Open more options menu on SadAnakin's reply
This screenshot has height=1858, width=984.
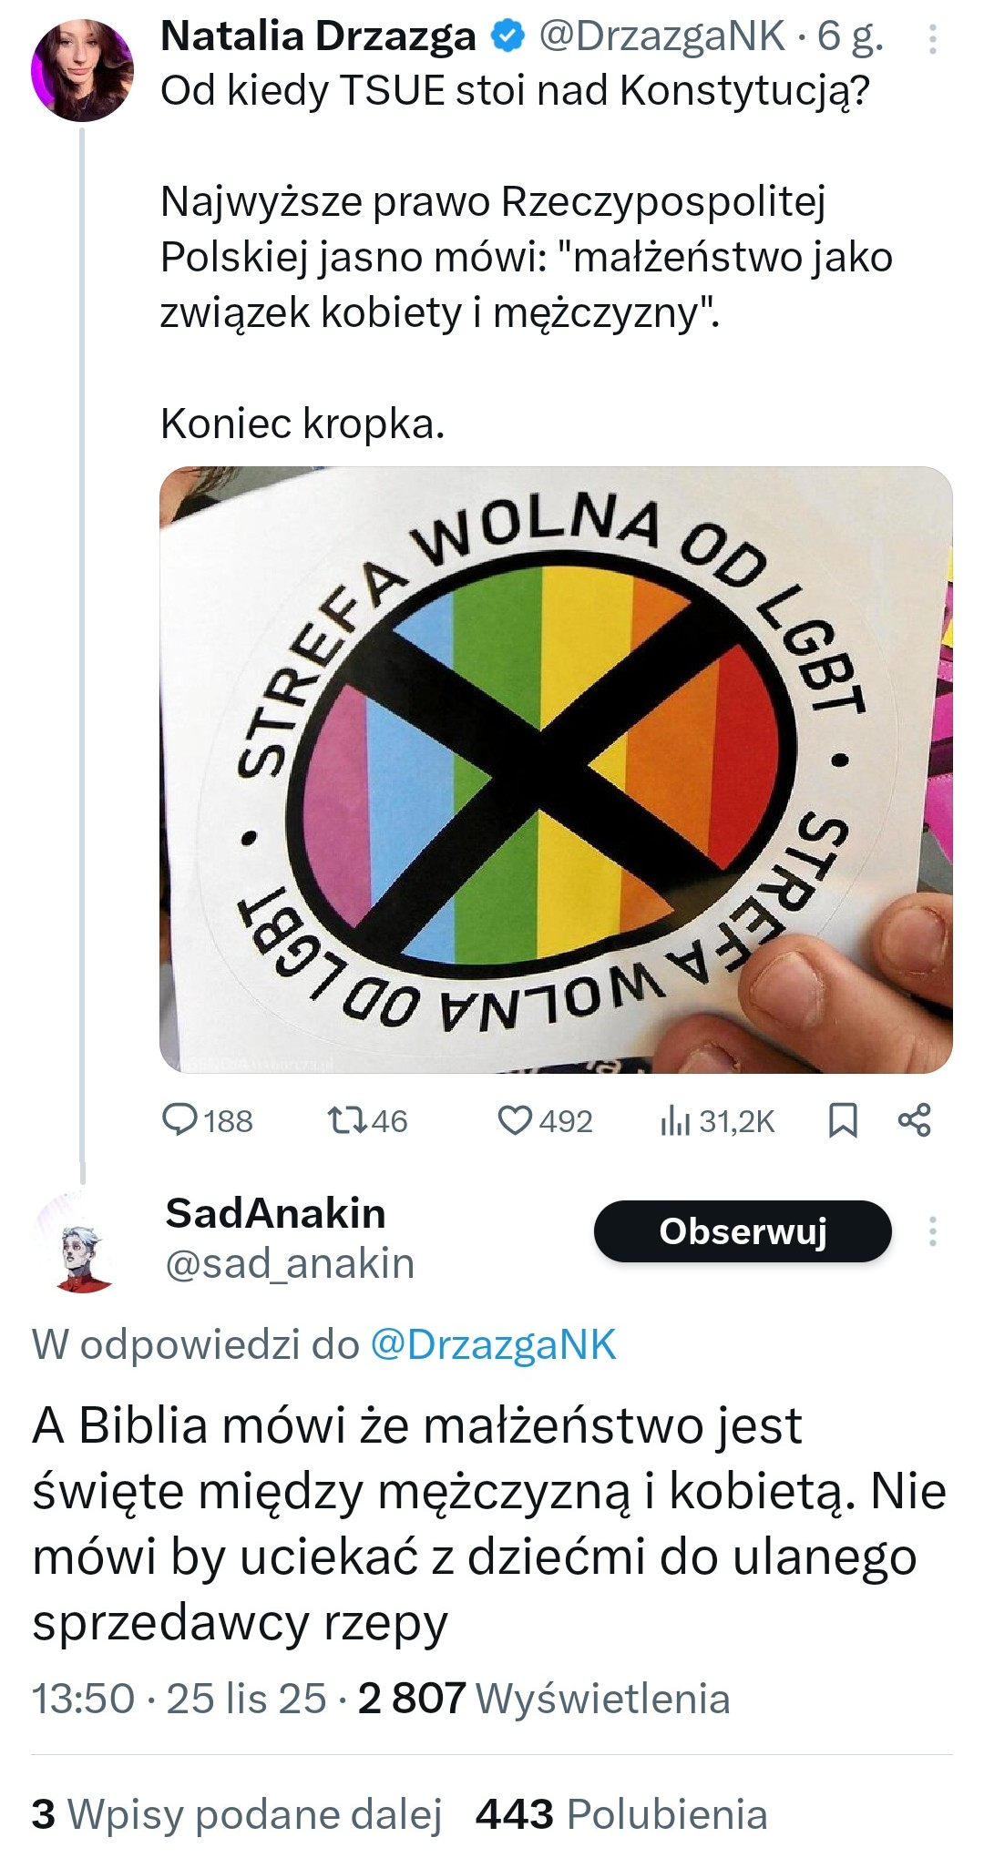pos(932,1231)
